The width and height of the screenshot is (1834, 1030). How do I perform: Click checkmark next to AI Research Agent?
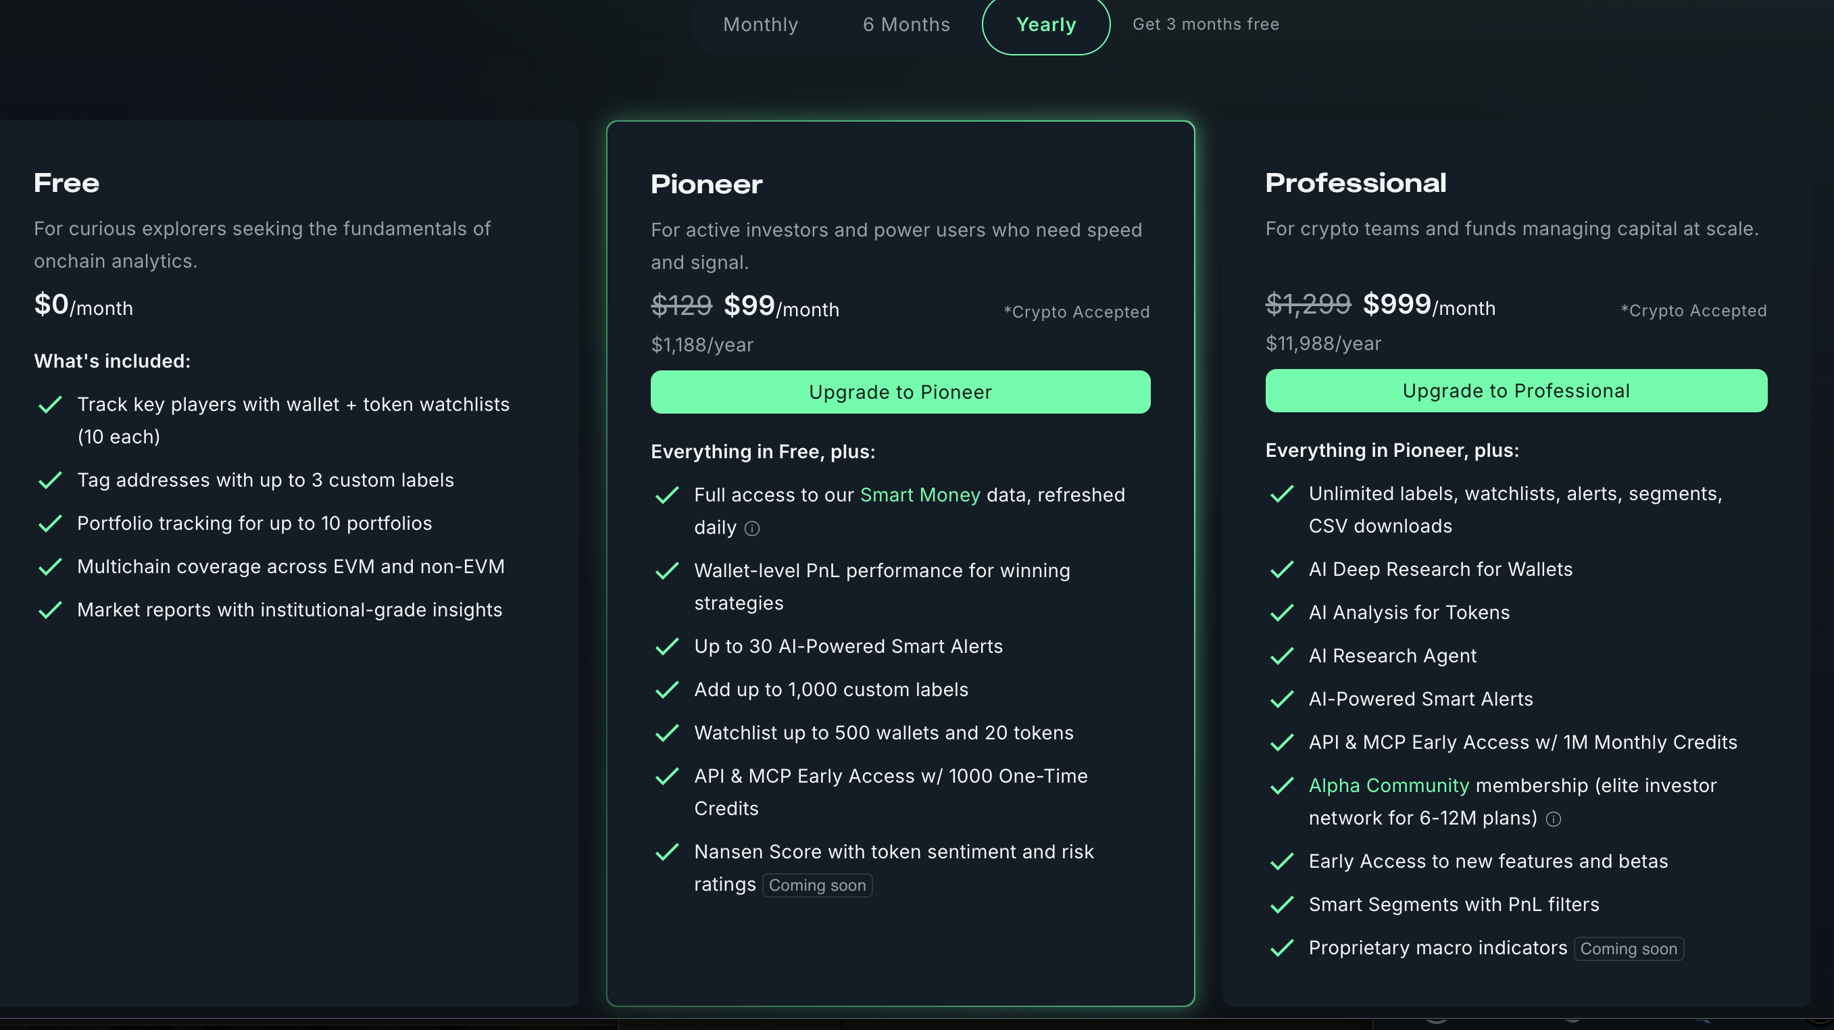tap(1281, 656)
